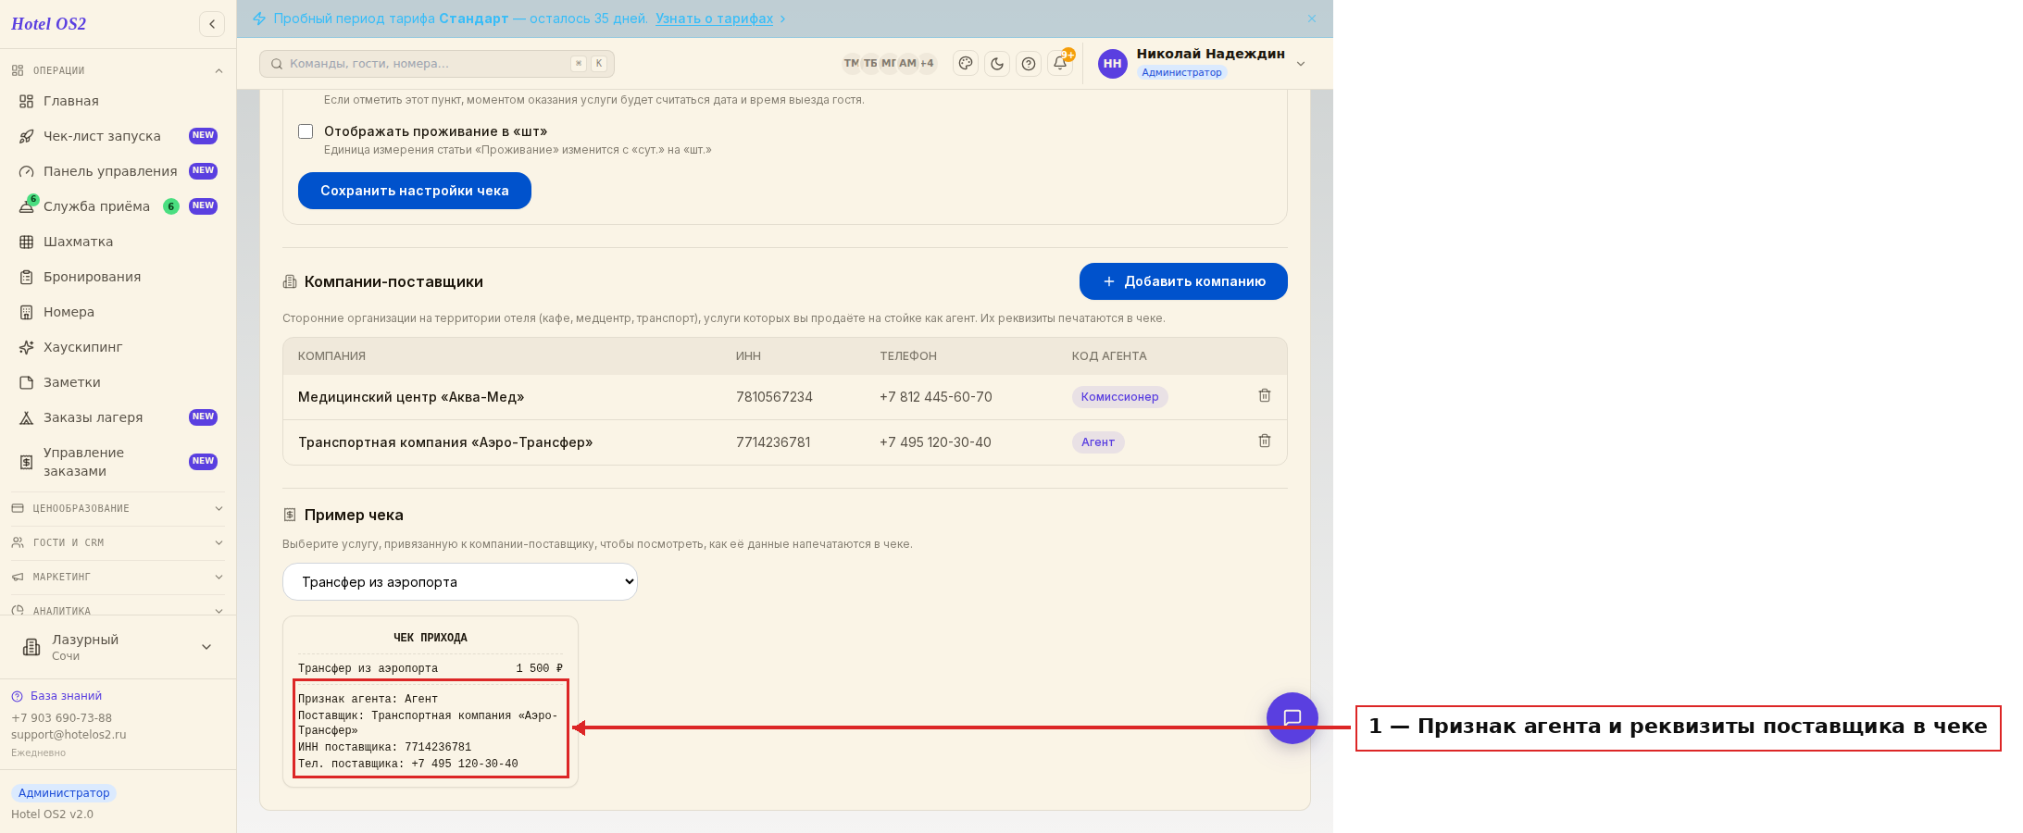Open Номера in the sidebar
Screen dimensions: 2023x833
point(118,312)
